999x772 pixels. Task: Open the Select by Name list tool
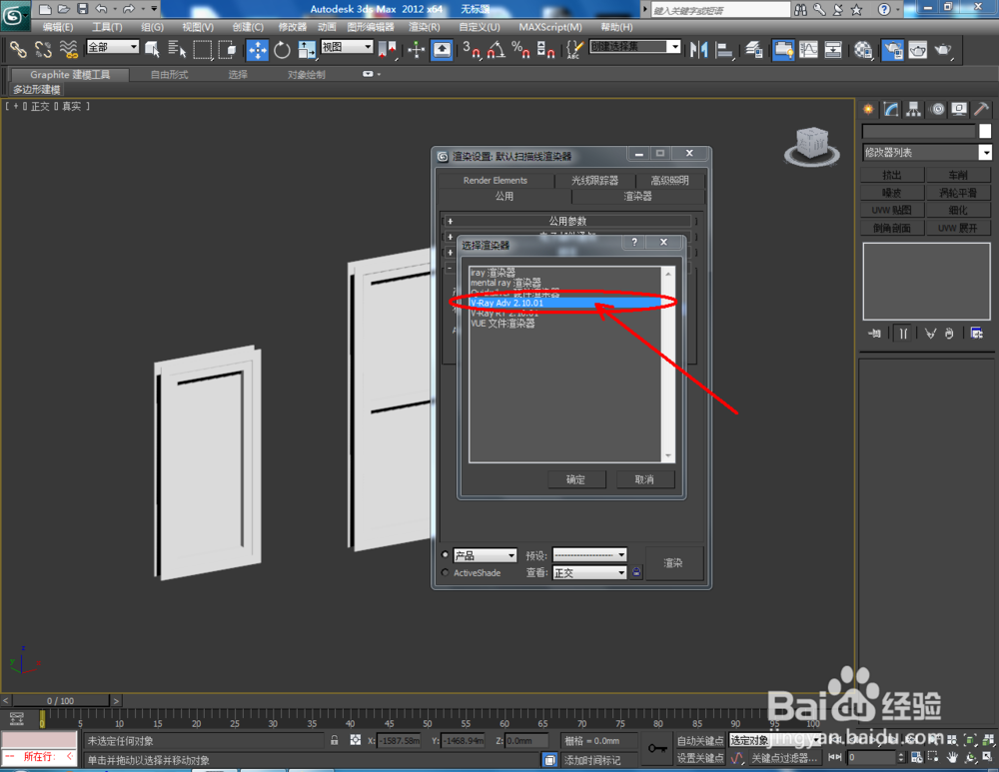[177, 49]
